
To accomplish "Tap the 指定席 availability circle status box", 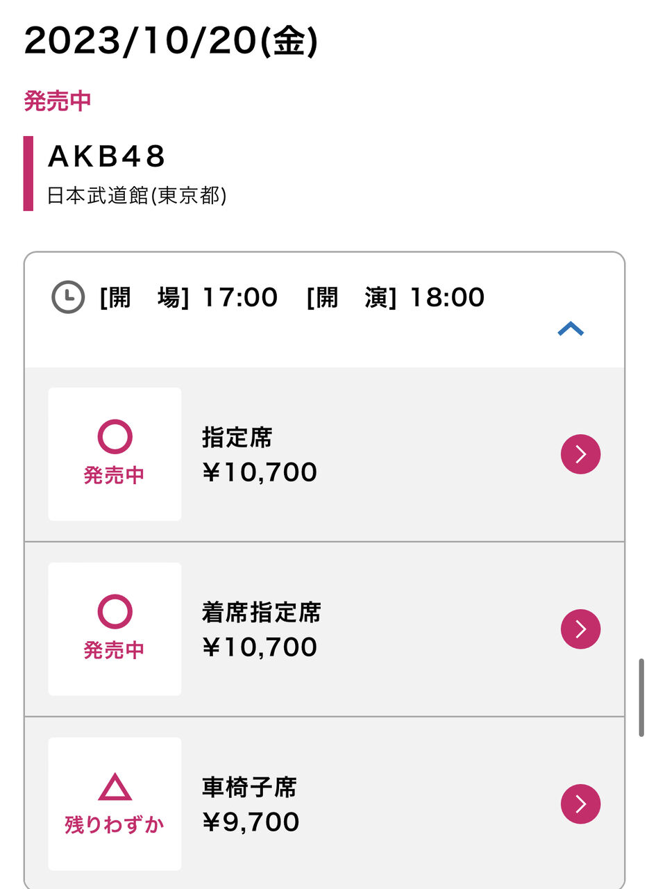I will (115, 454).
